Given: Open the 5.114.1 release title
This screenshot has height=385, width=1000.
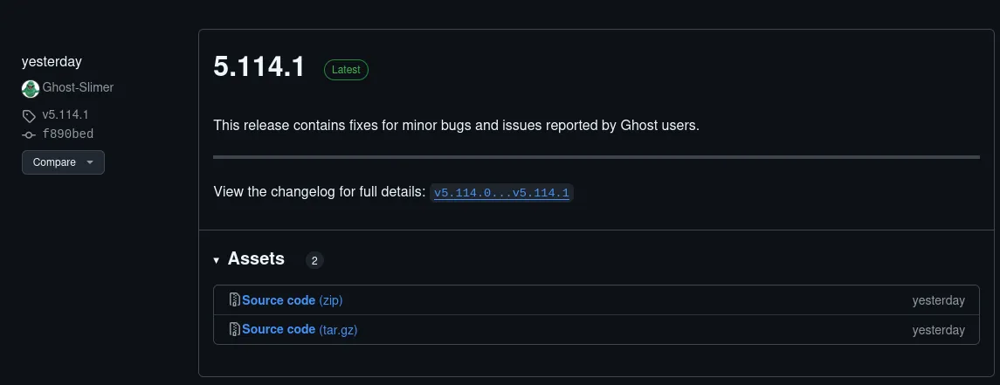Looking at the screenshot, I should 259,67.
